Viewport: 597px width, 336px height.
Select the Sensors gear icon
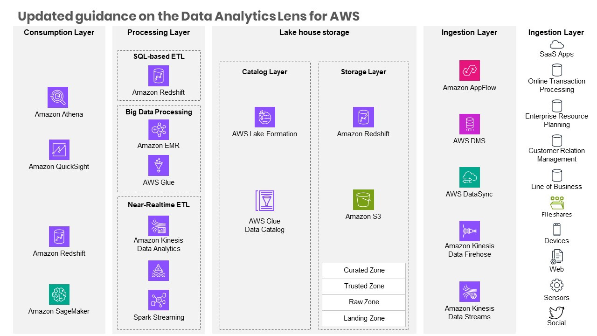(556, 285)
